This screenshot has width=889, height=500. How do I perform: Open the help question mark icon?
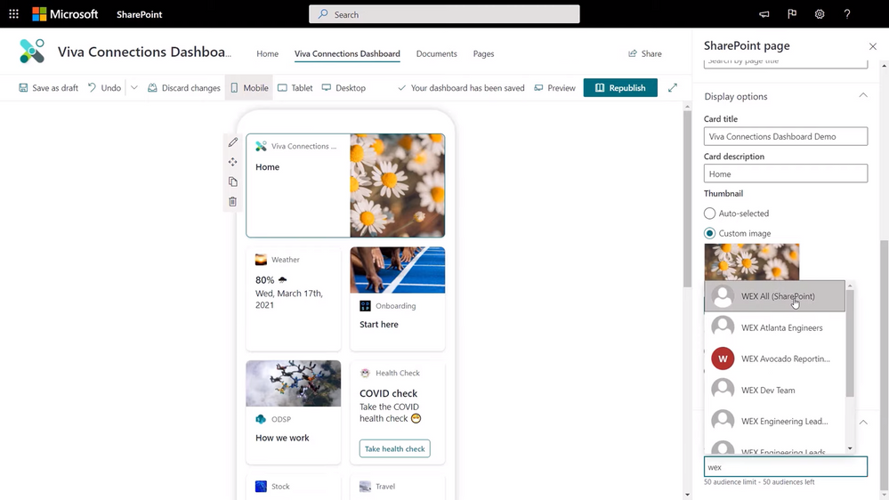(847, 14)
